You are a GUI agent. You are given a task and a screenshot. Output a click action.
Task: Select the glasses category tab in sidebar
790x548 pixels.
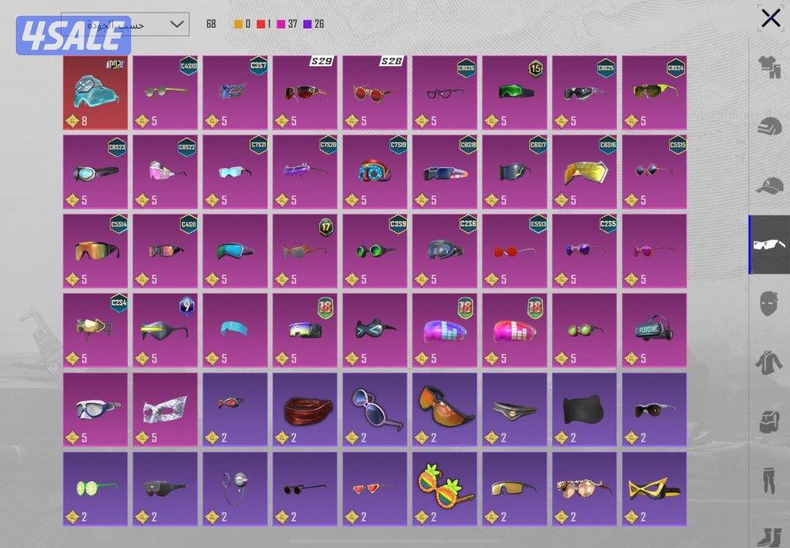pyautogui.click(x=769, y=246)
